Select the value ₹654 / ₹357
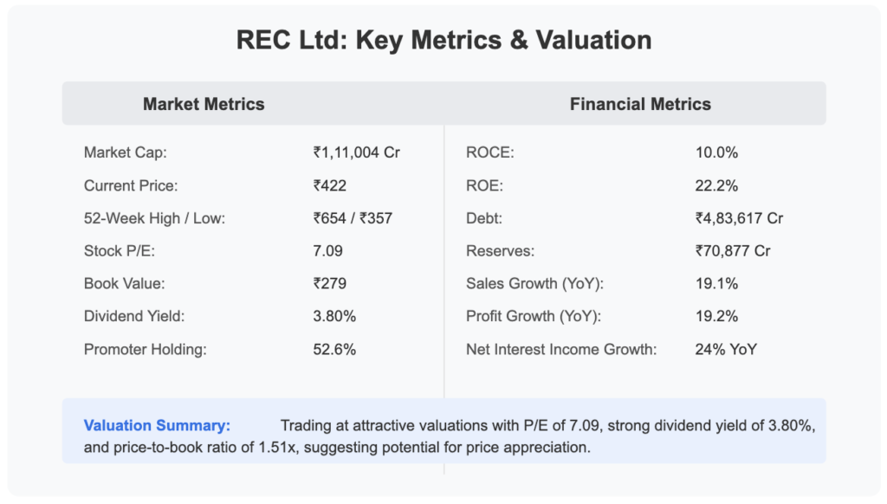The width and height of the screenshot is (887, 504). 353,218
